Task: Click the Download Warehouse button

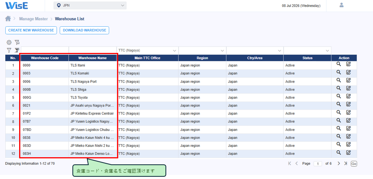Action: 84,30
